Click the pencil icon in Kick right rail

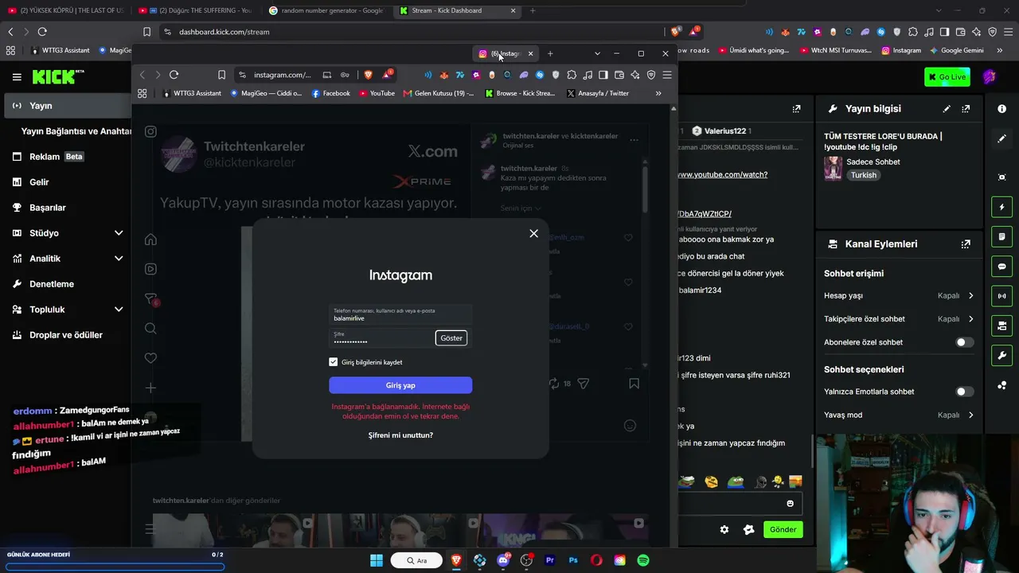click(1001, 138)
